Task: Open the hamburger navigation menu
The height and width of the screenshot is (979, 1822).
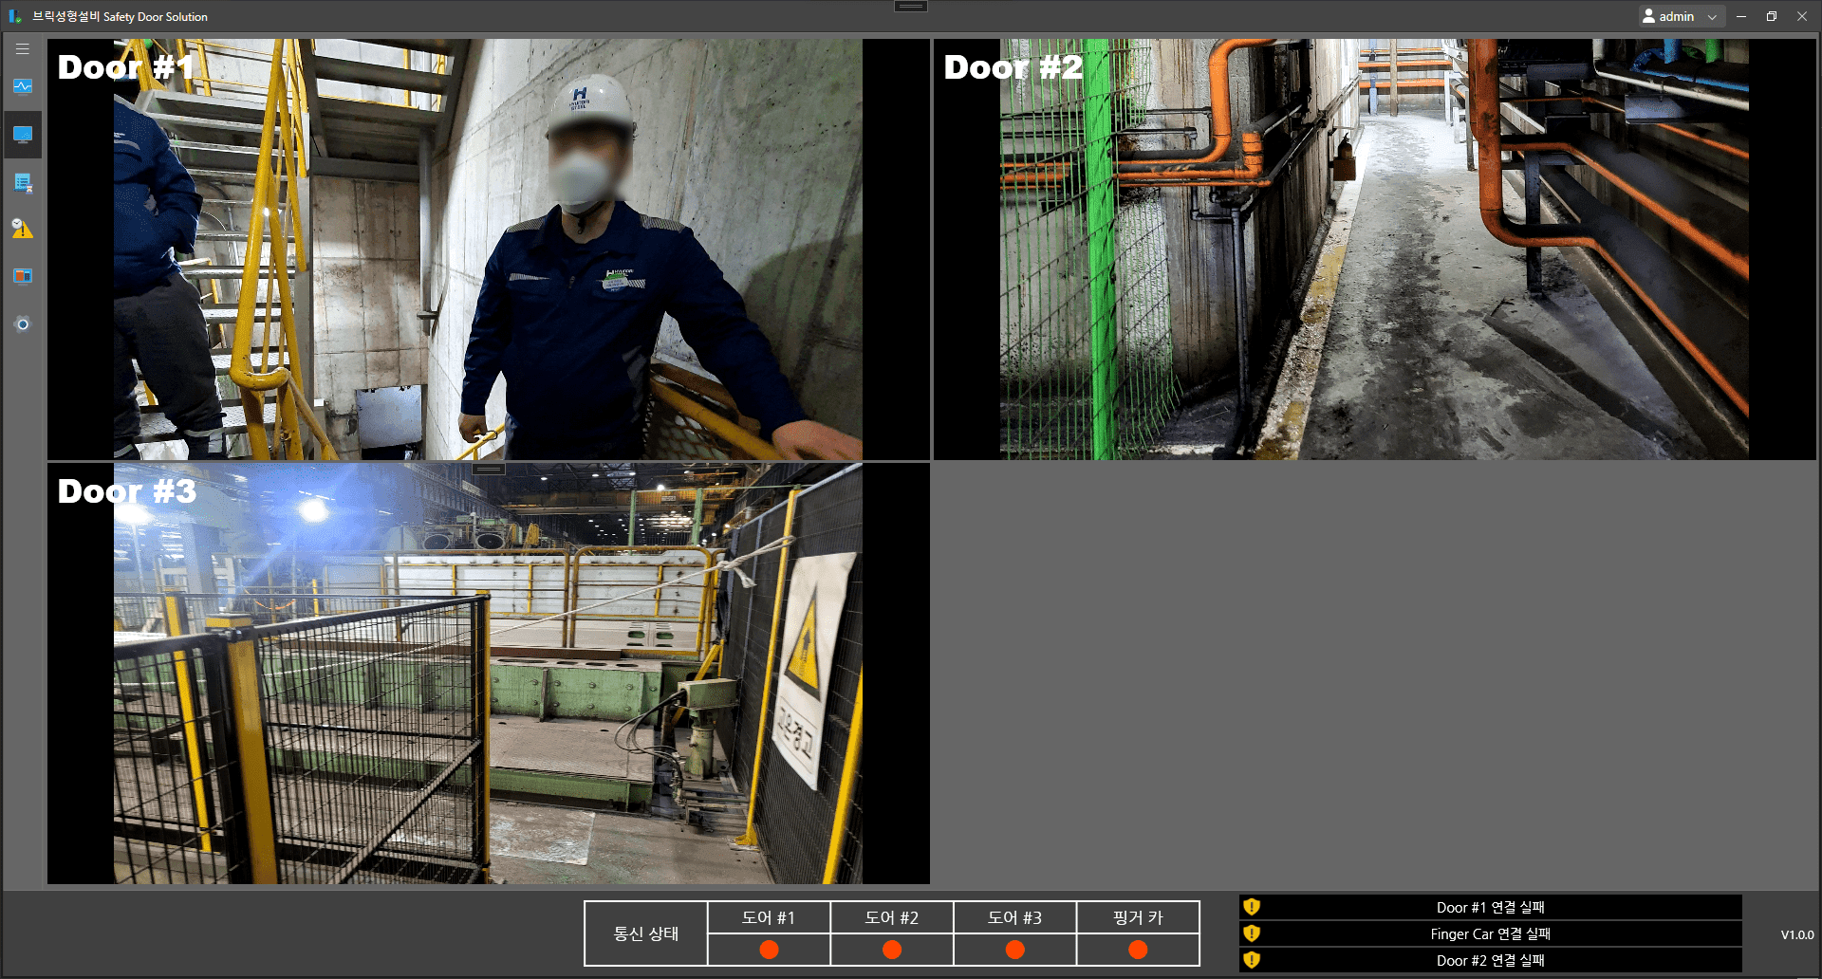Action: (22, 48)
